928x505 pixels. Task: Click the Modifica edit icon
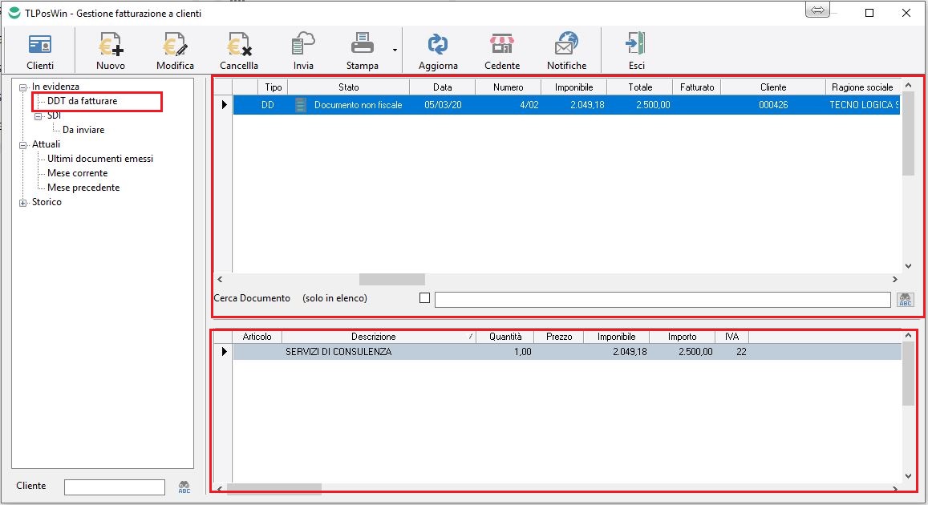[x=175, y=51]
